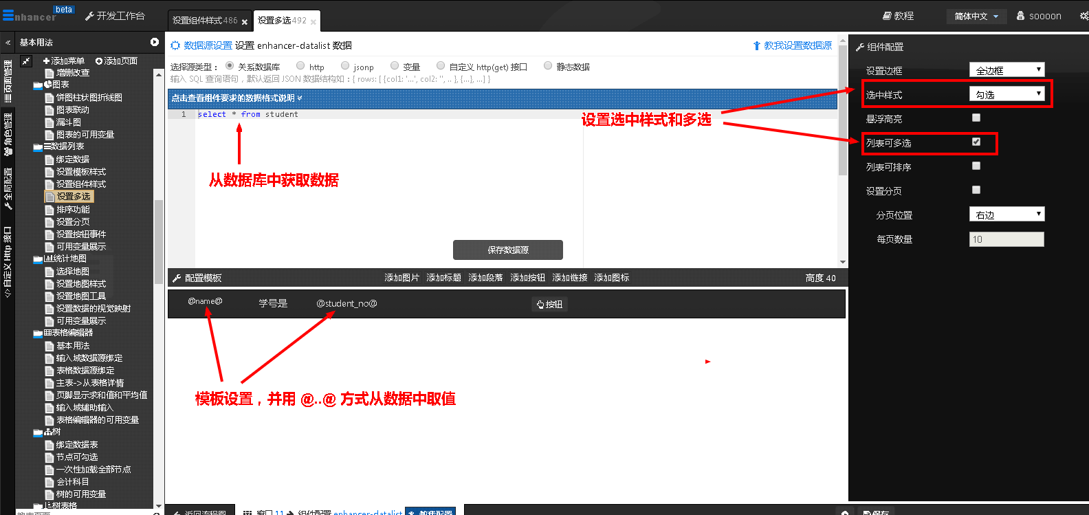
Task: Click the 教我设置数据源 help link
Action: (x=797, y=45)
